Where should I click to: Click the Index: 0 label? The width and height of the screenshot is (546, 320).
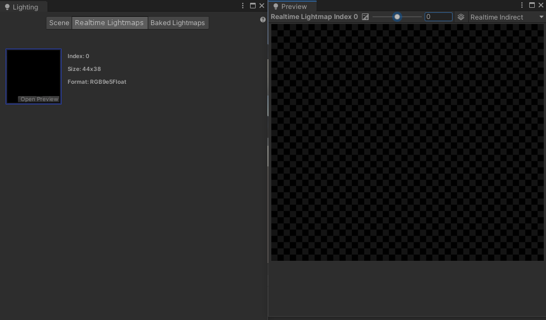tap(78, 56)
